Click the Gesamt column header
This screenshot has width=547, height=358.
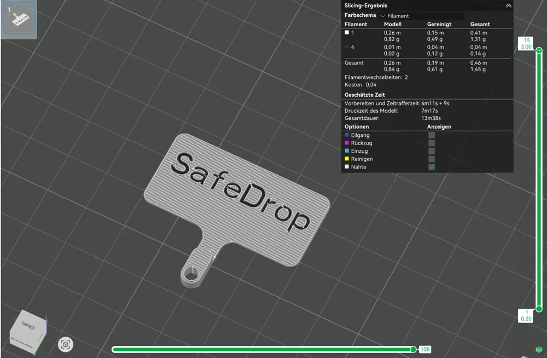pyautogui.click(x=480, y=24)
